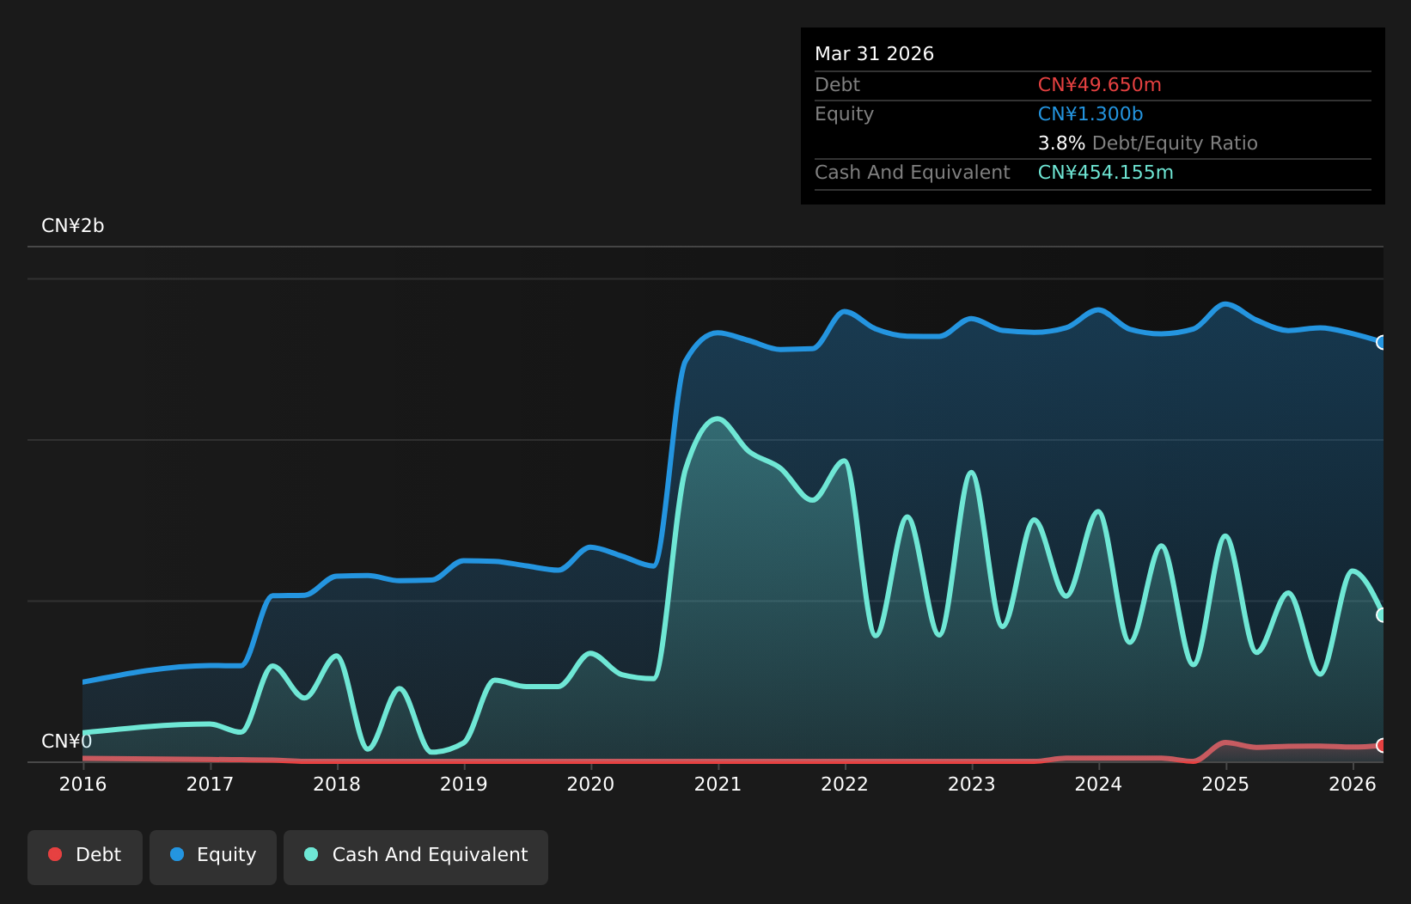Click the CN¥2b y-axis label

pyautogui.click(x=73, y=226)
